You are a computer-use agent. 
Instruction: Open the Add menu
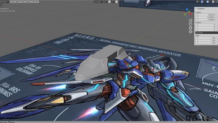coord(23,2)
